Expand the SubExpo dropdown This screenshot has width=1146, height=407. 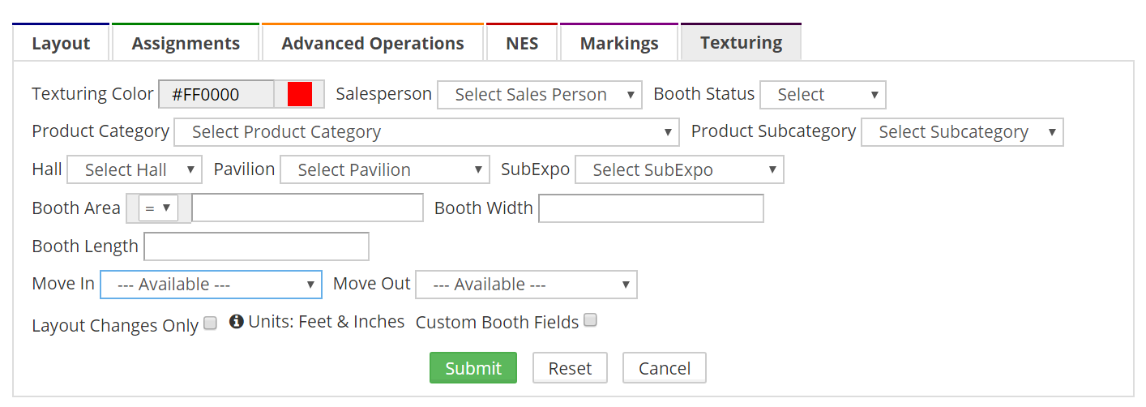click(x=679, y=170)
